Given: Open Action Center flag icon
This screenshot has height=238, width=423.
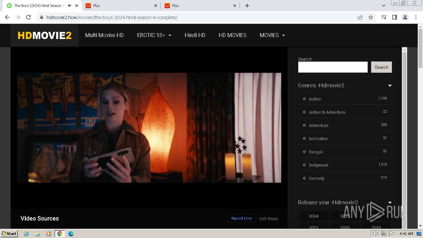Looking at the screenshot, I should (x=392, y=234).
